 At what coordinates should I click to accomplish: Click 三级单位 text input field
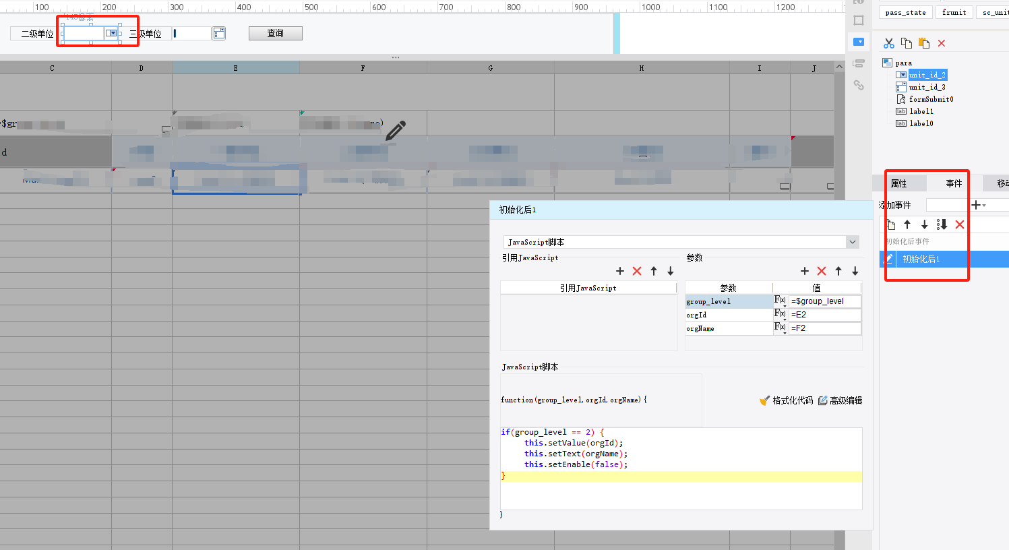(191, 33)
